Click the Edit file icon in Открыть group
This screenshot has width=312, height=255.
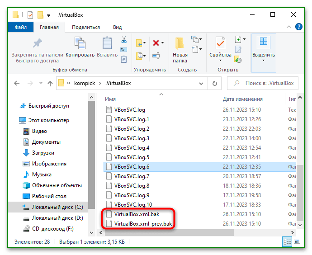(x=238, y=49)
